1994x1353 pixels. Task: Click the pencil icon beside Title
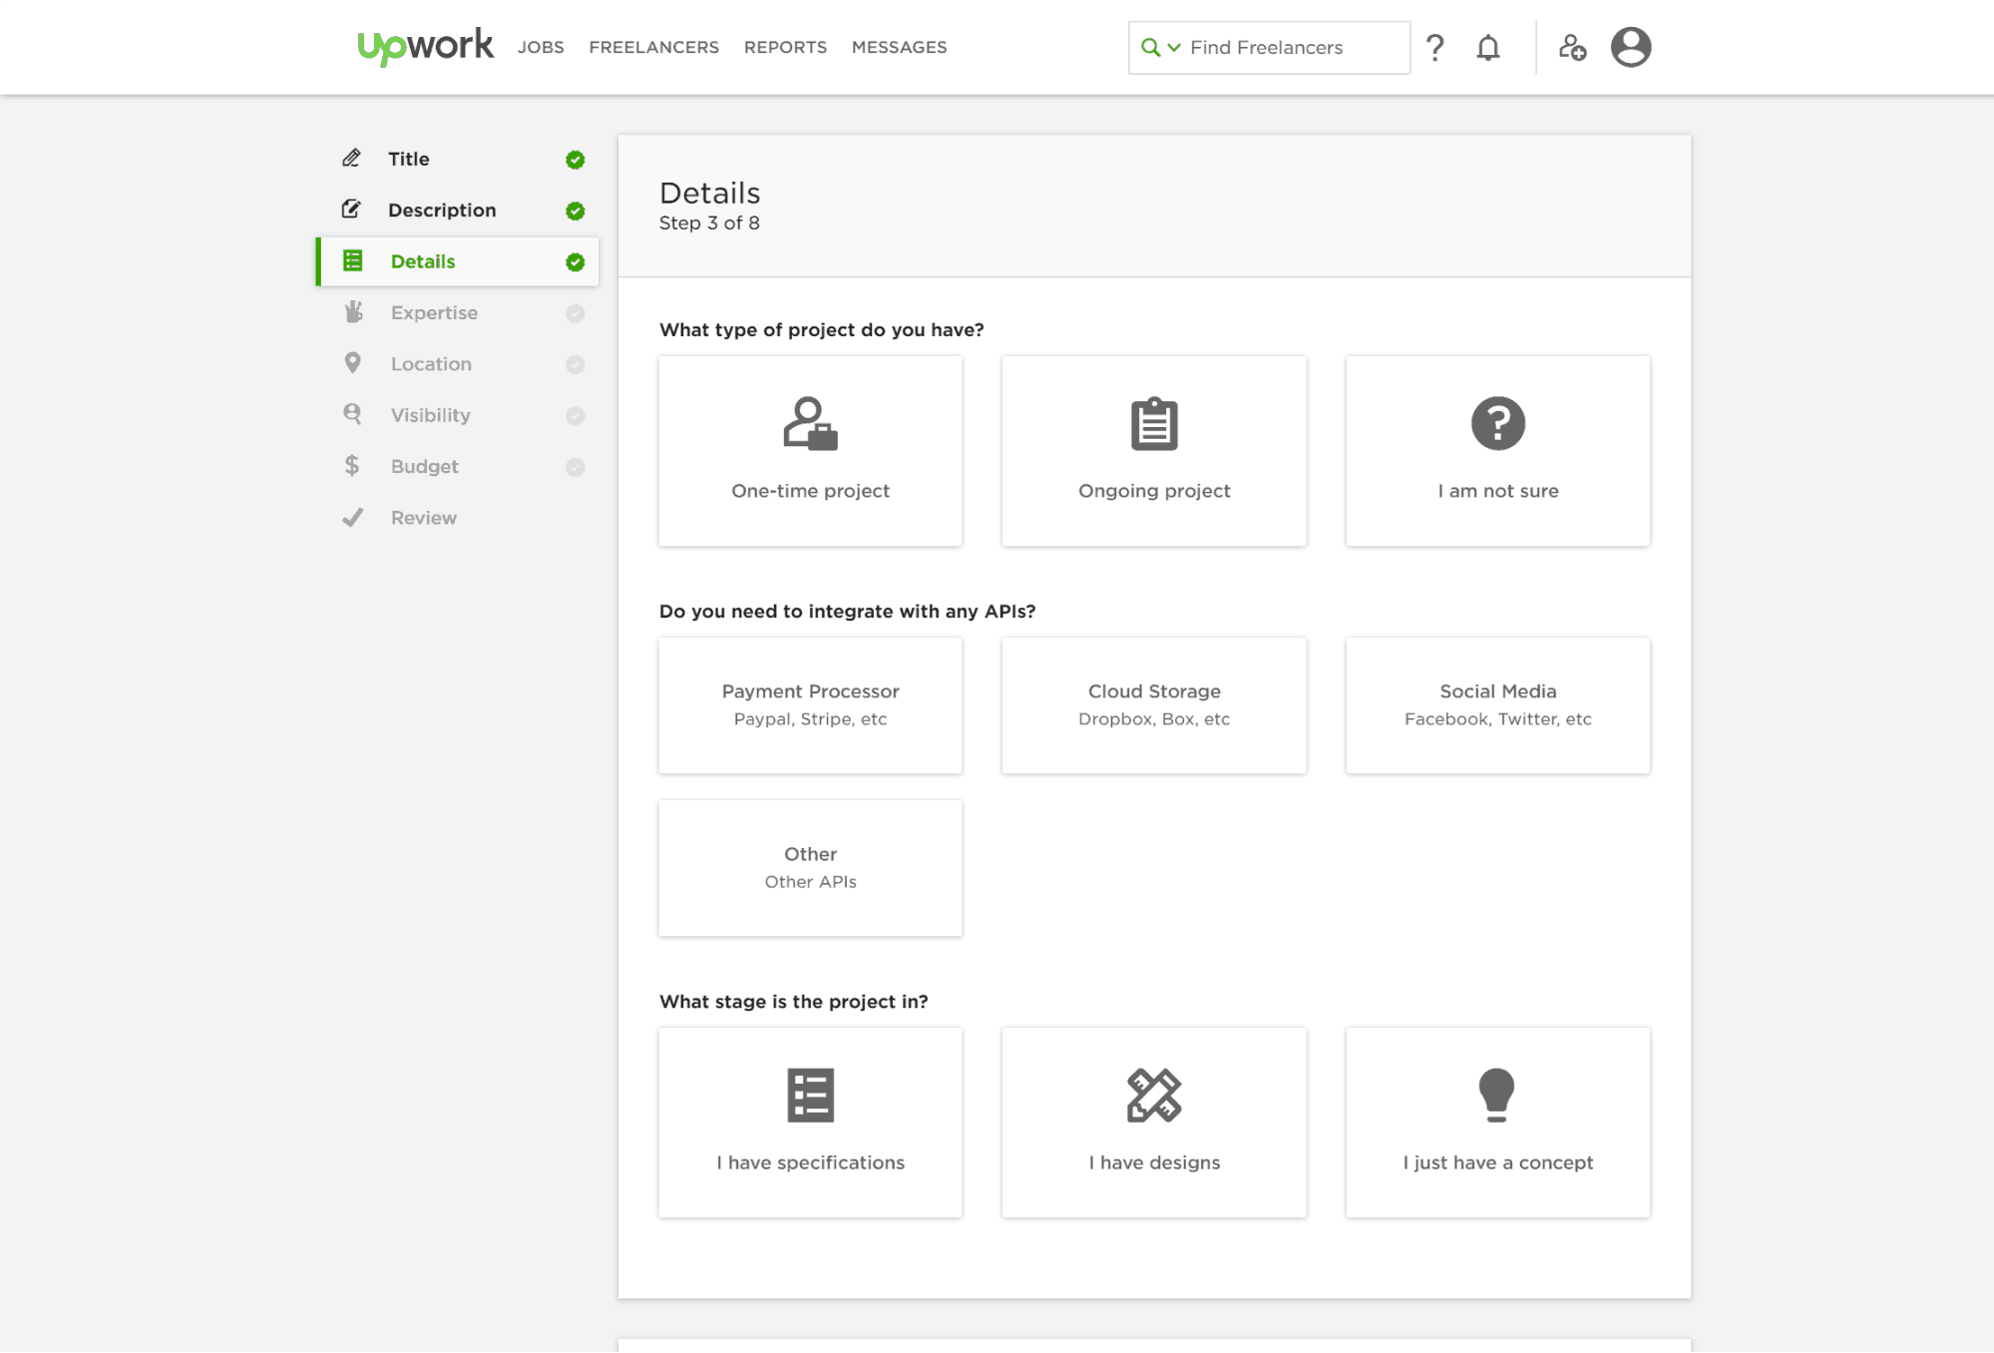coord(351,158)
